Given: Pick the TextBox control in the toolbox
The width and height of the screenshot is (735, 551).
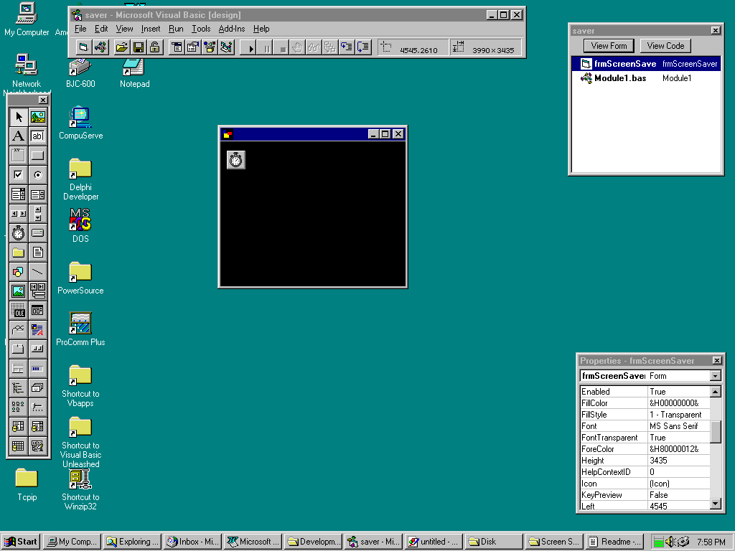Looking at the screenshot, I should [37, 136].
